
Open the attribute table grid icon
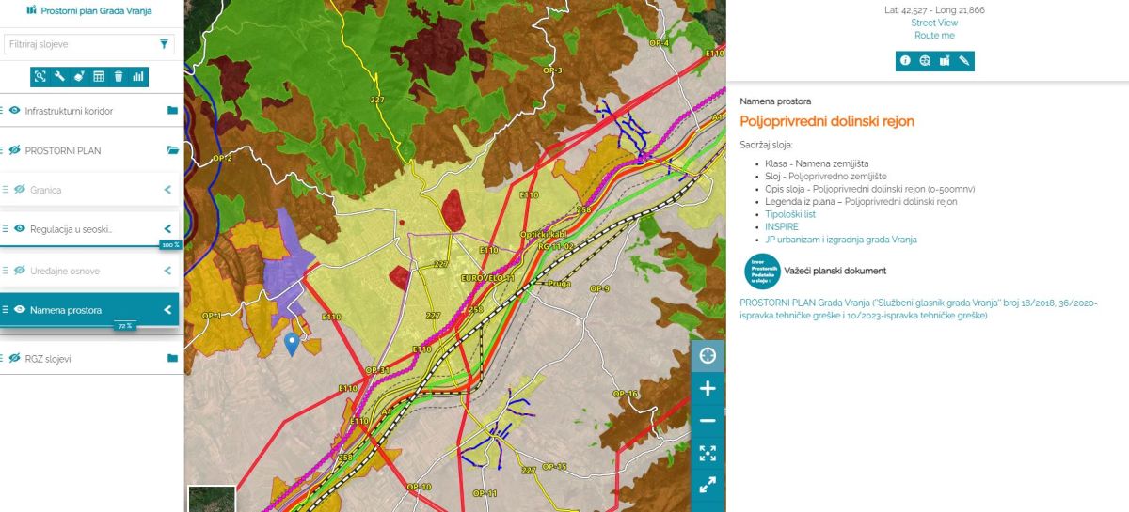[99, 76]
